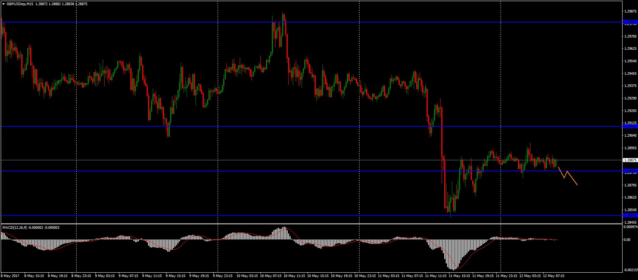The image size is (638, 280).
Task: Click the -0.002155 MACD scale label
Action: click(x=630, y=270)
